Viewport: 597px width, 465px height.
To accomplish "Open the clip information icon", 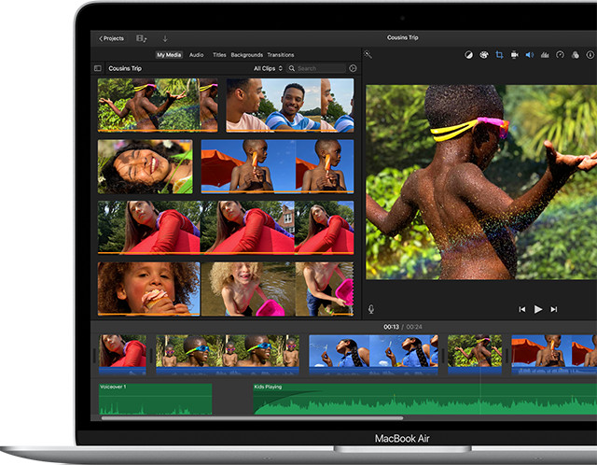I will tap(590, 55).
